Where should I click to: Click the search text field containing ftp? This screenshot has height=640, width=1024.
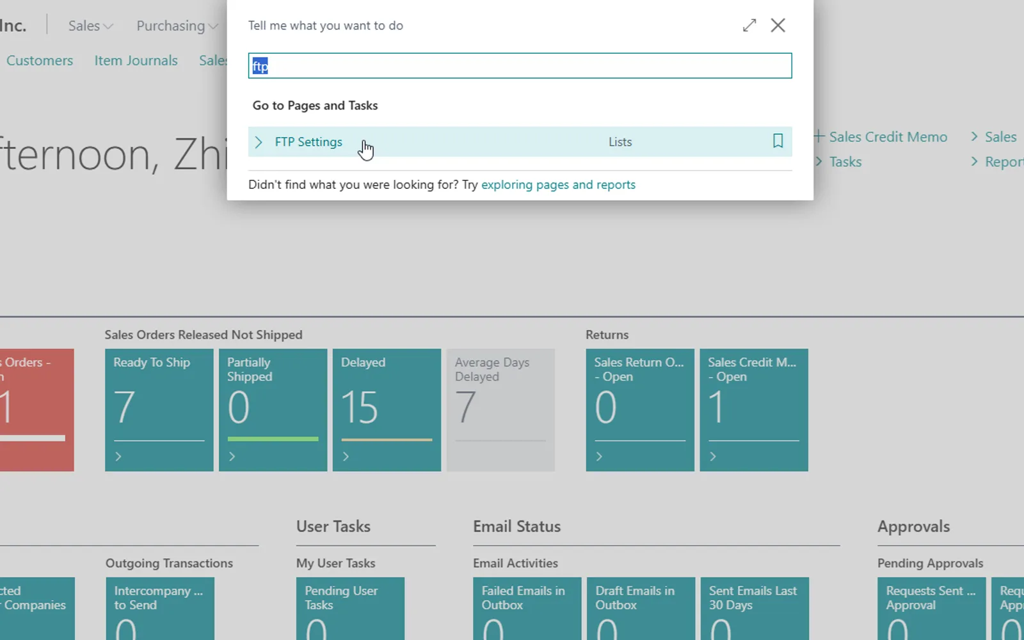(520, 66)
